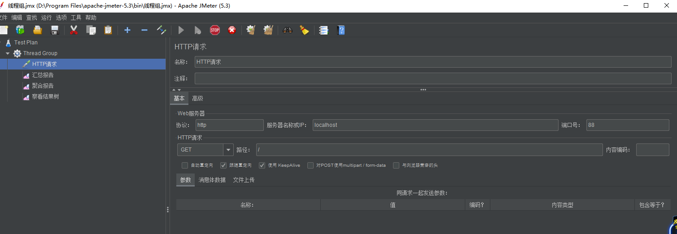Click the 内容编码 input field
The height and width of the screenshot is (234, 677).
click(x=653, y=150)
